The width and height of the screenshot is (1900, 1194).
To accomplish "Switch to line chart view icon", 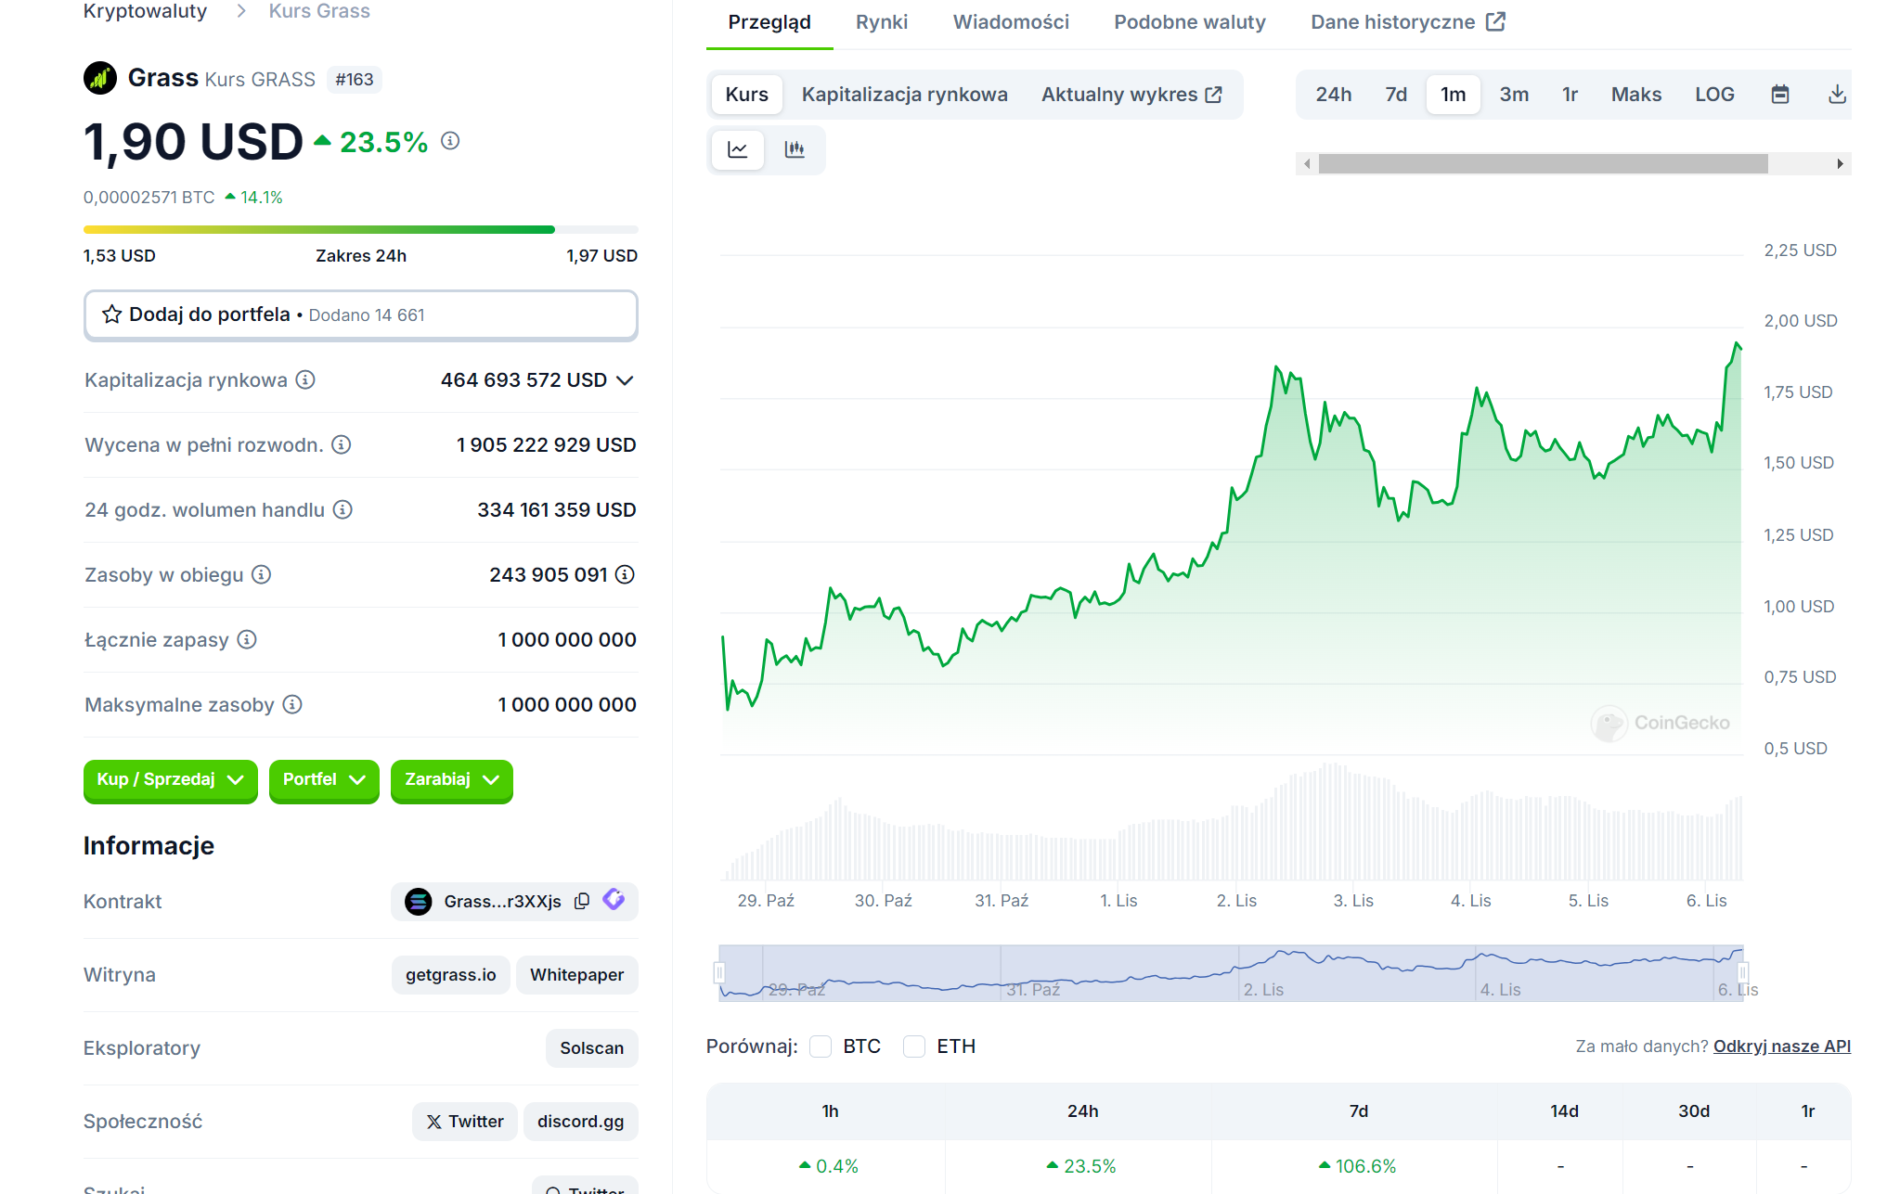I will pos(738,149).
